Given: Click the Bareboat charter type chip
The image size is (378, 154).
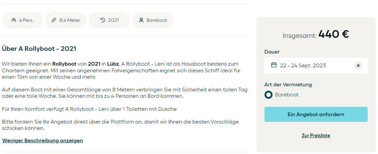Looking at the screenshot, I should (x=153, y=20).
